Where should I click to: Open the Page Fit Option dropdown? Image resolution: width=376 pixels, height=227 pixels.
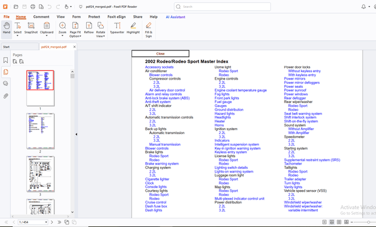(x=80, y=36)
